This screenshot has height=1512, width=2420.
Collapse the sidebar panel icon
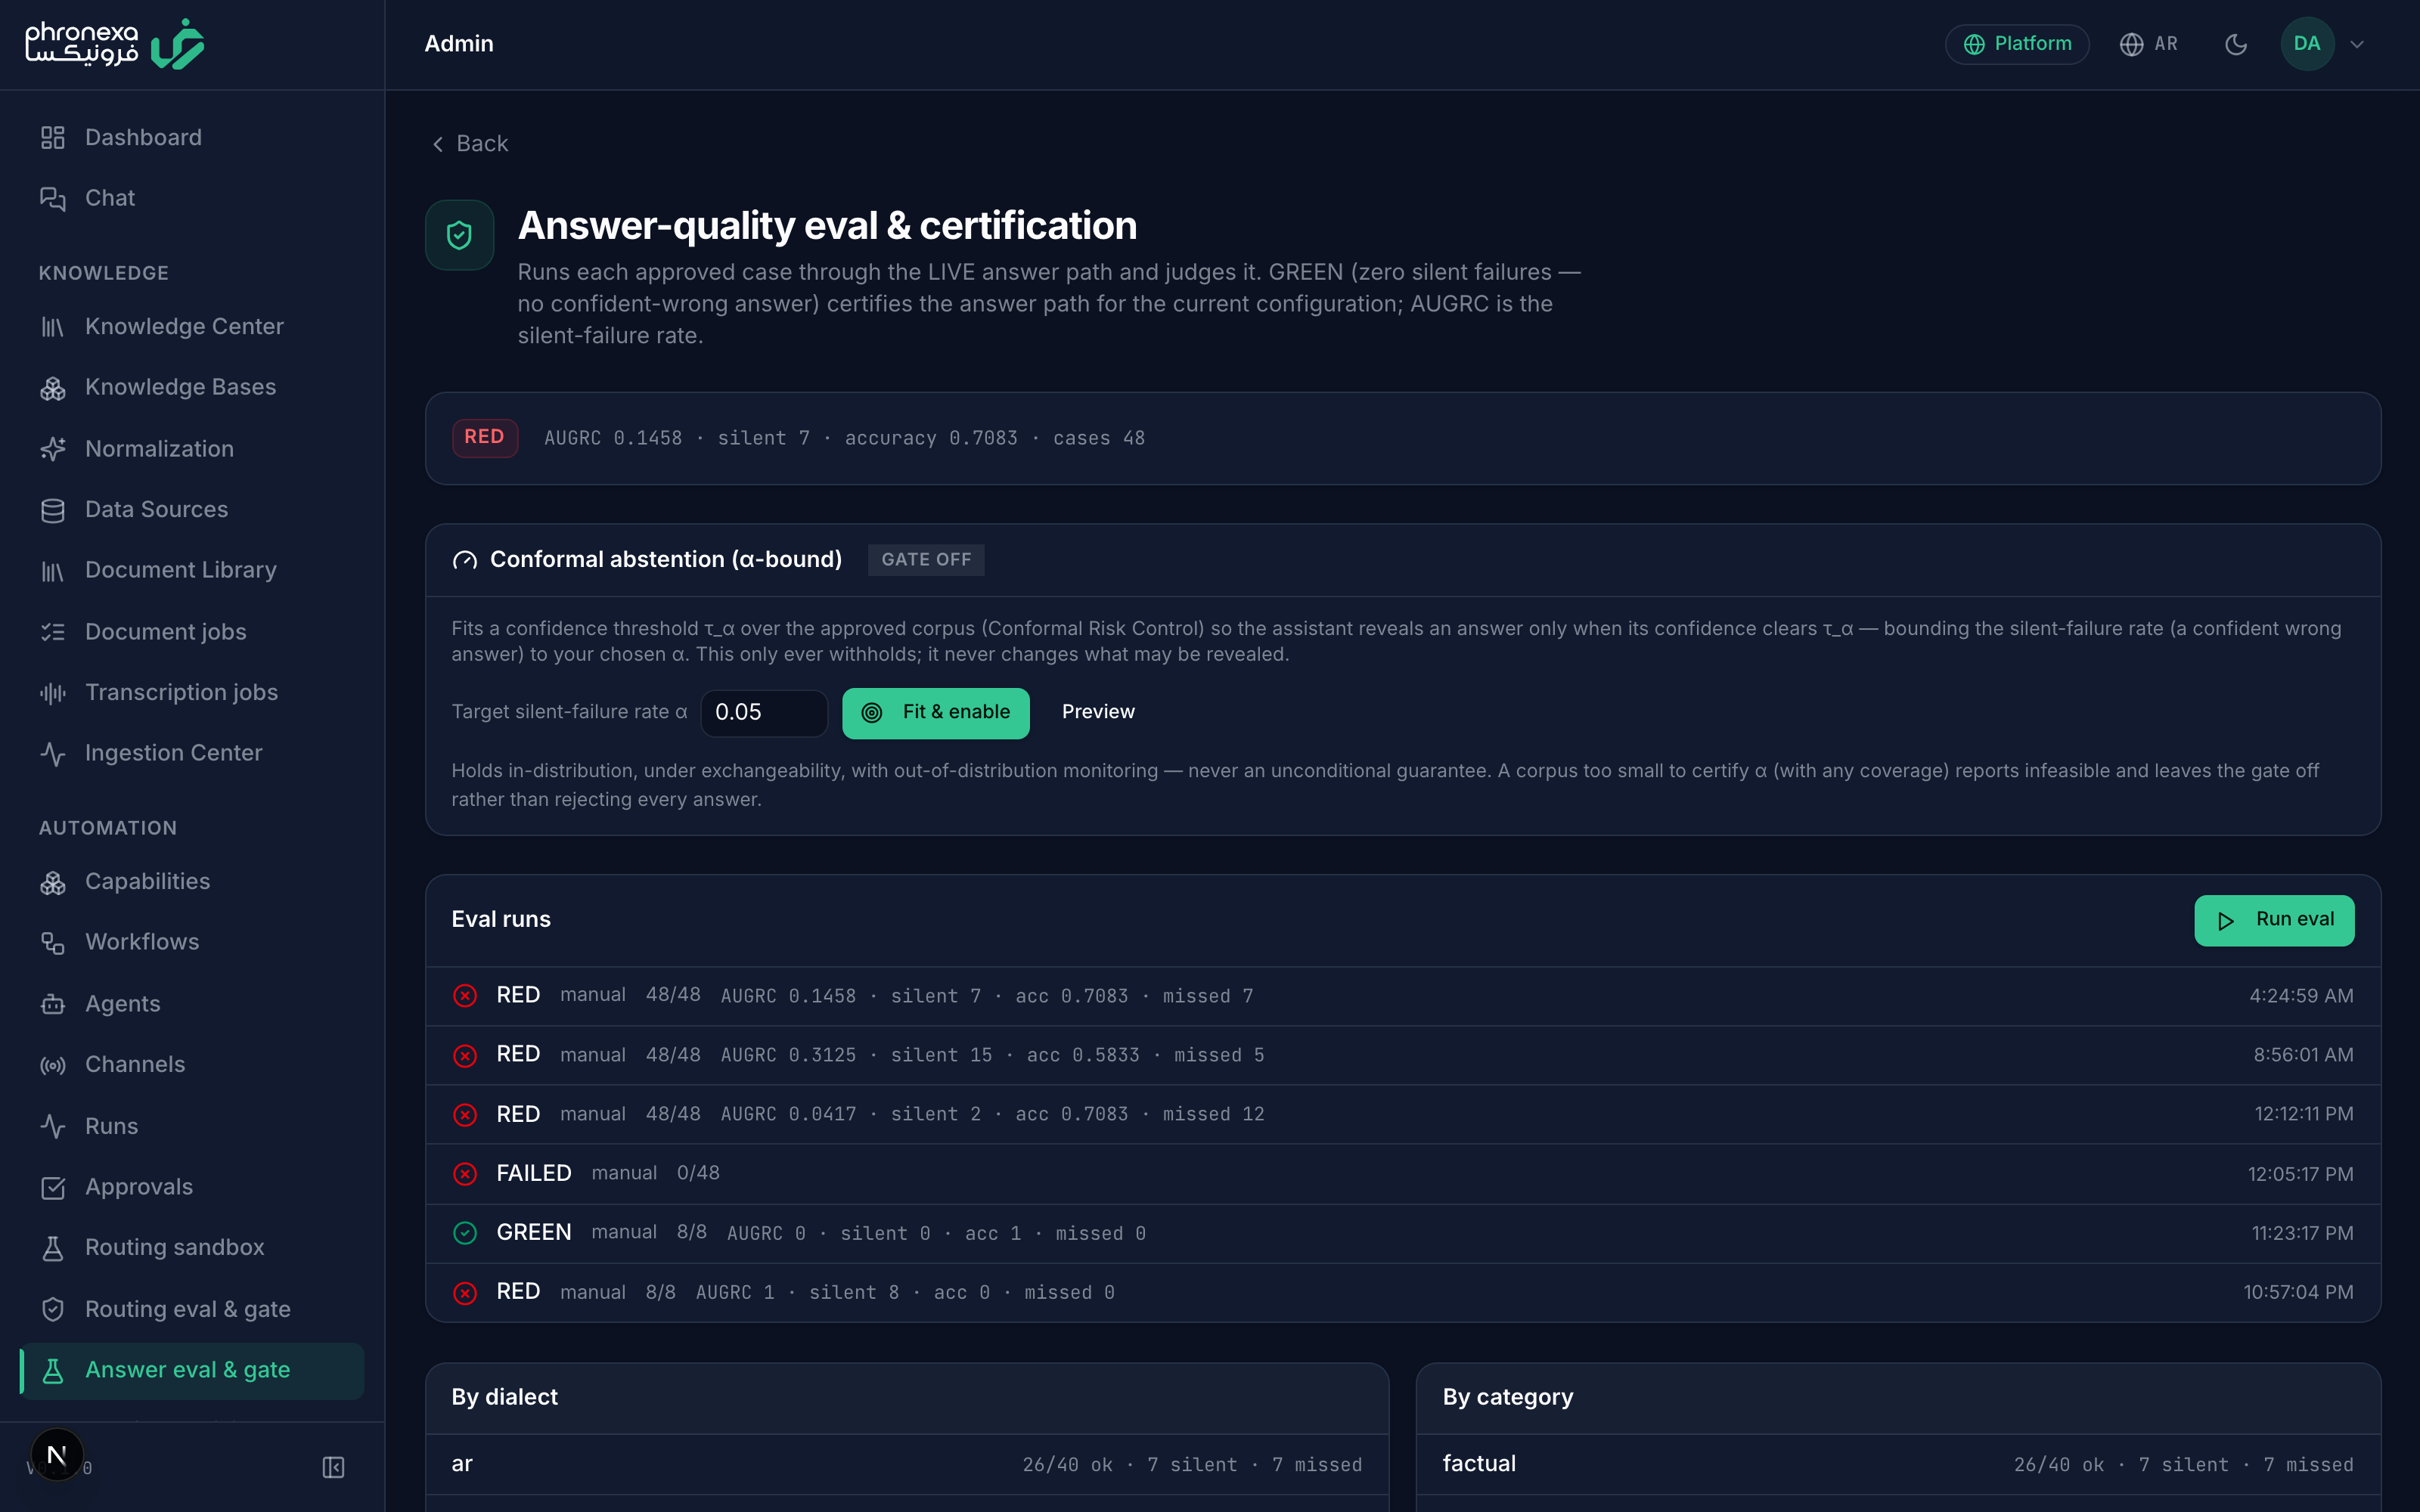tap(333, 1467)
